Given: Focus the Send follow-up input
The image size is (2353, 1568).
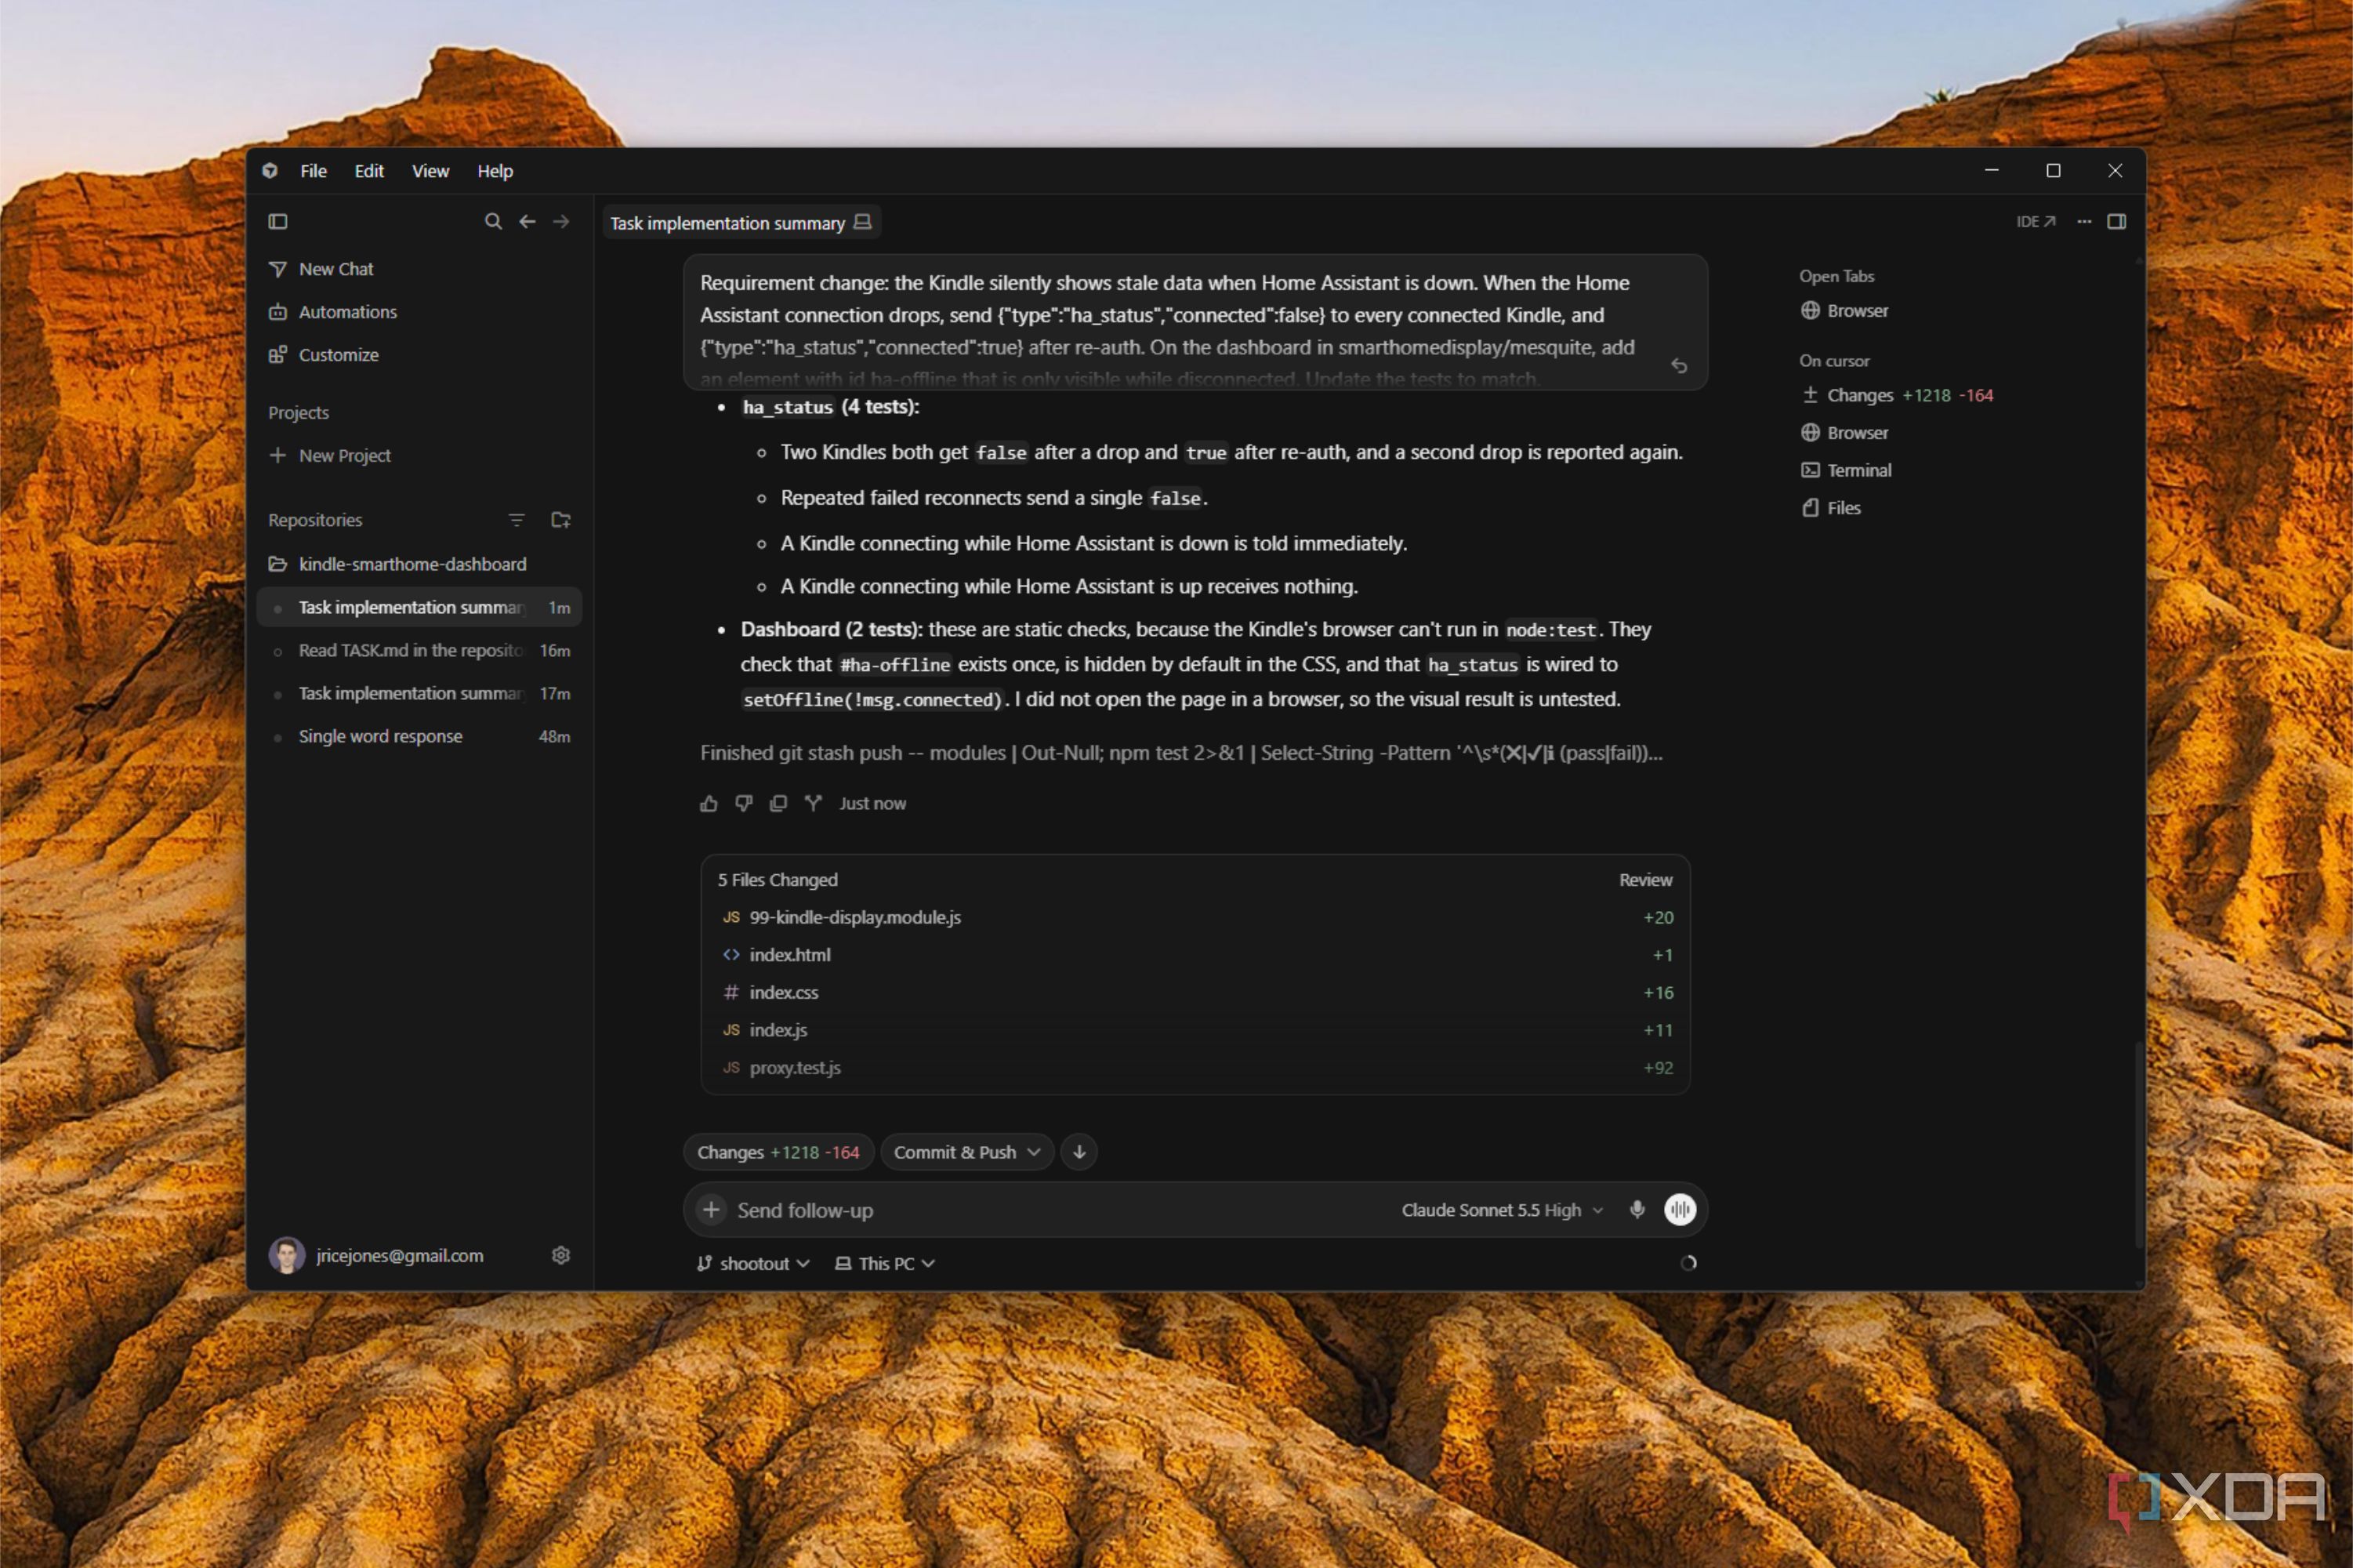Looking at the screenshot, I should coord(1060,1210).
